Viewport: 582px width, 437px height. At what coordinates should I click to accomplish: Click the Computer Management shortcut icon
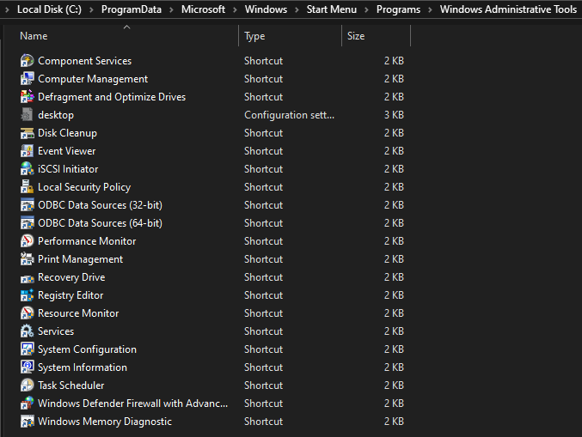pos(28,79)
